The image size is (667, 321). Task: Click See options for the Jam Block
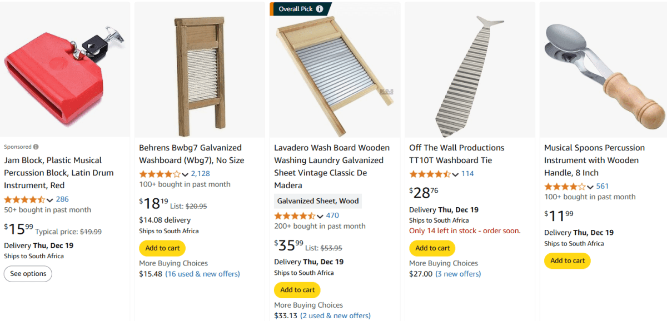[x=28, y=274]
